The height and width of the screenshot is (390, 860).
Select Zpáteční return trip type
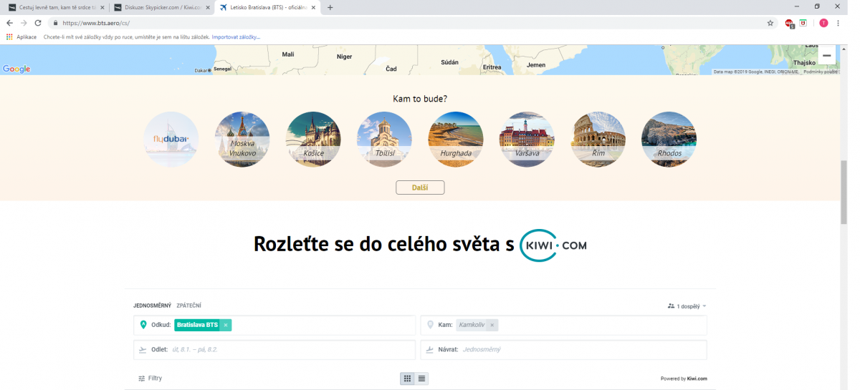point(188,306)
